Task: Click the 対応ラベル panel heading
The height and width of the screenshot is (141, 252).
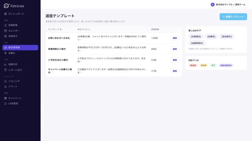Action: click(x=194, y=60)
